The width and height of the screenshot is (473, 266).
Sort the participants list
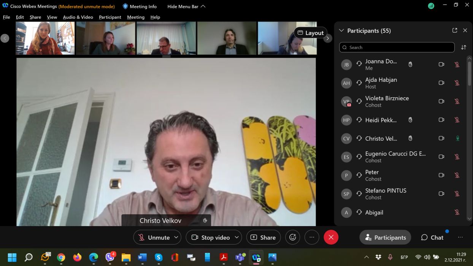point(463,47)
